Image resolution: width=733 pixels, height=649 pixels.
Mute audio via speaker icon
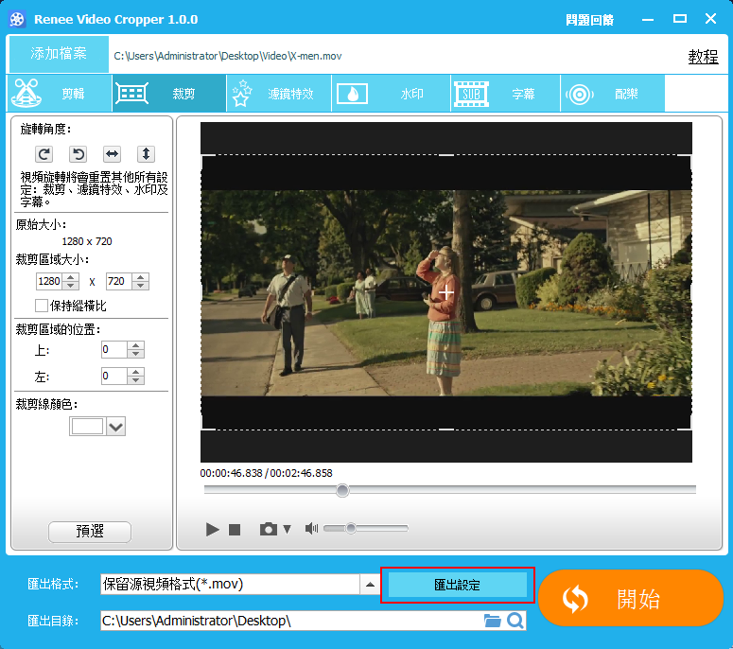tap(311, 528)
